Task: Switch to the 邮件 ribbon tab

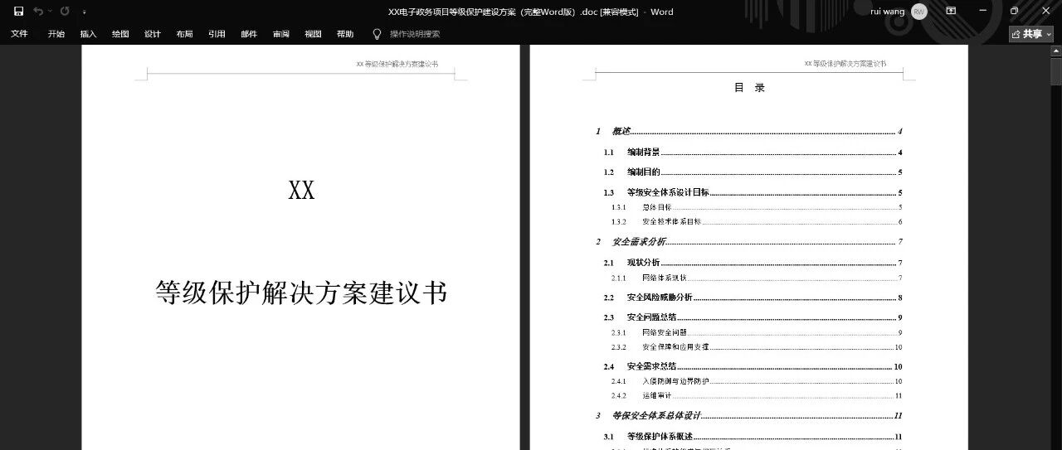Action: click(x=249, y=34)
